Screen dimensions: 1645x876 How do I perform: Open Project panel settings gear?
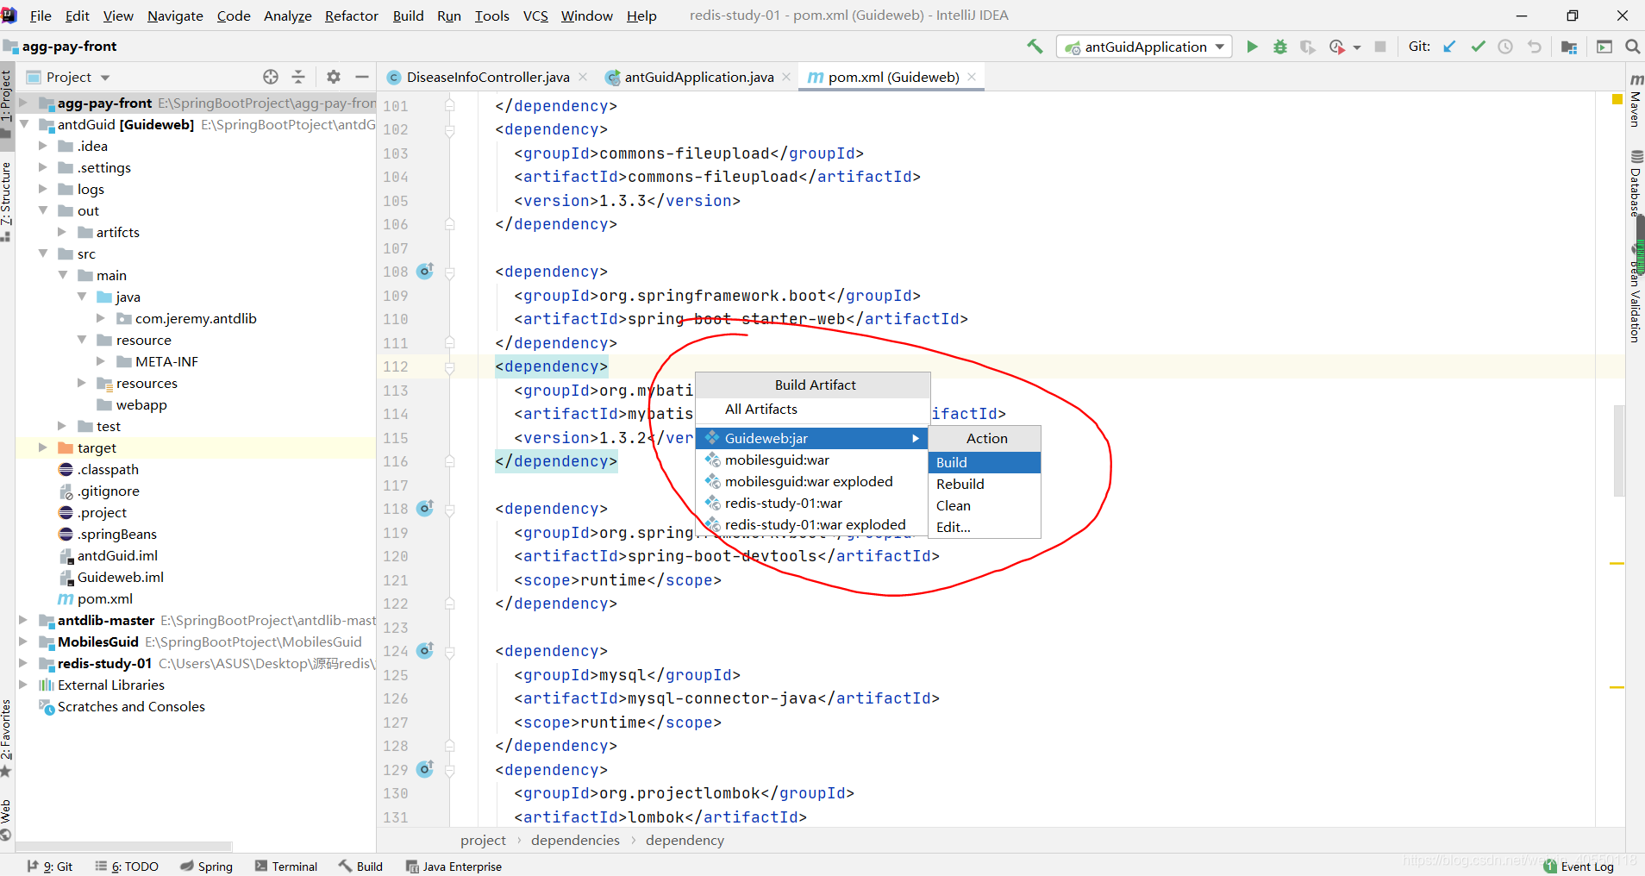334,77
